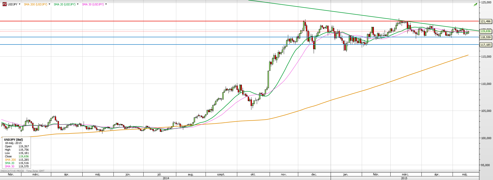Select the 117,185 price tag on the axis
The image size is (493, 180).
pos(486,45)
